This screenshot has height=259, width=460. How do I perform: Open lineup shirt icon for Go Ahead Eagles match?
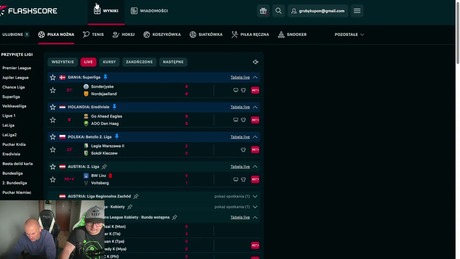(x=243, y=120)
